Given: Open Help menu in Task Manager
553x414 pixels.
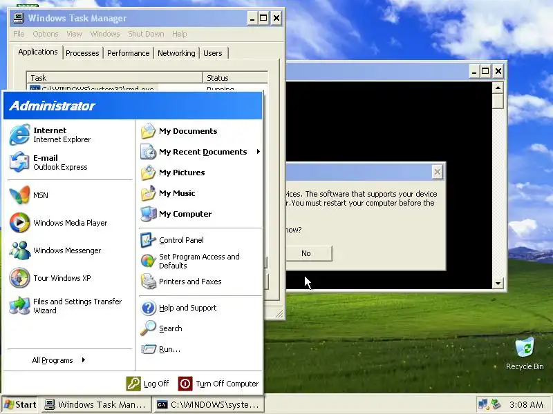Looking at the screenshot, I should [x=180, y=34].
